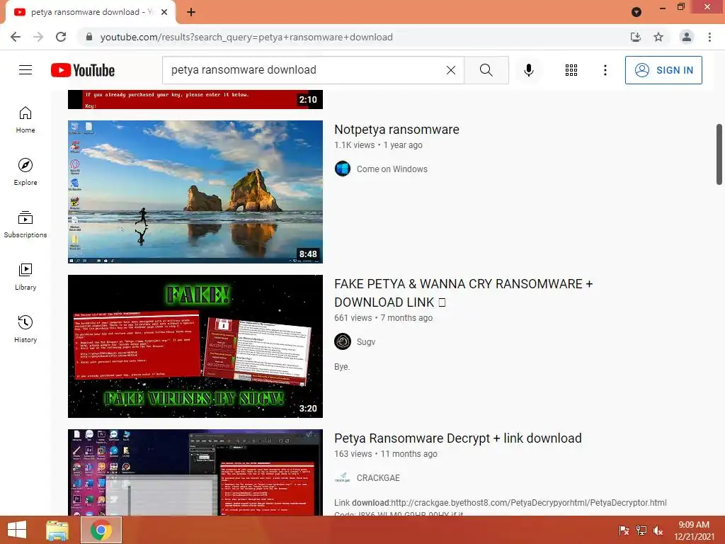Open History in the sidebar
Viewport: 725px width, 544px height.
coord(25,329)
